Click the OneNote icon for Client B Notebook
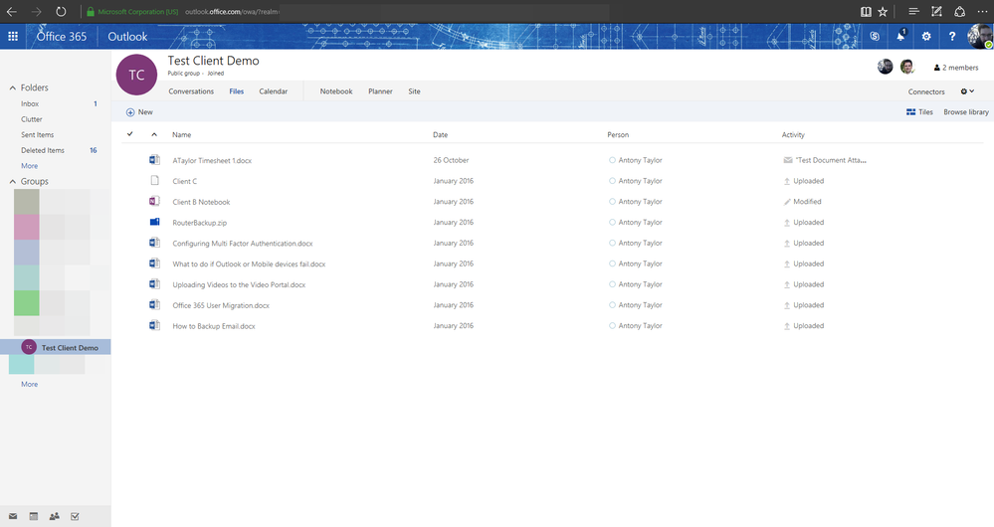 (154, 201)
